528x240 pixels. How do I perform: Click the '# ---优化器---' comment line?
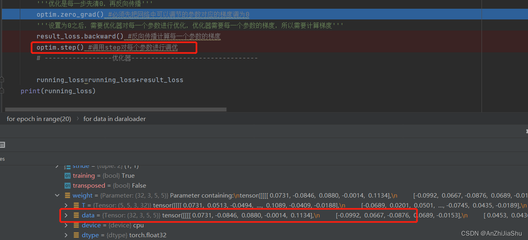(x=147, y=58)
